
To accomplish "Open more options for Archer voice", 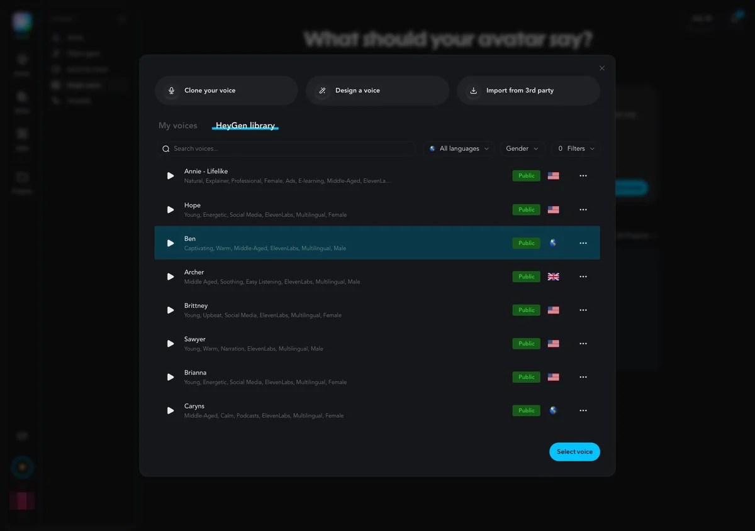I will (583, 276).
